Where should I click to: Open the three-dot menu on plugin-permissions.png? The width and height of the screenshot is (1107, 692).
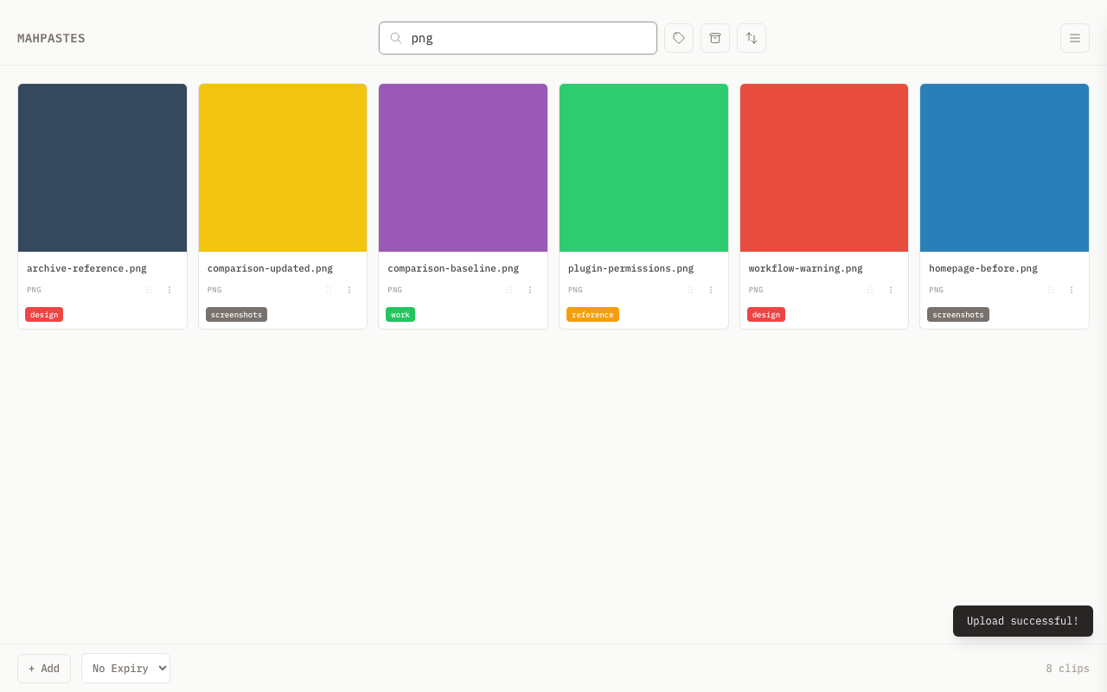click(710, 289)
